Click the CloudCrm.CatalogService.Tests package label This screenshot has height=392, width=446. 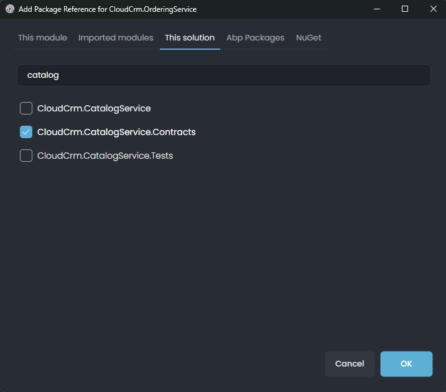tap(105, 156)
